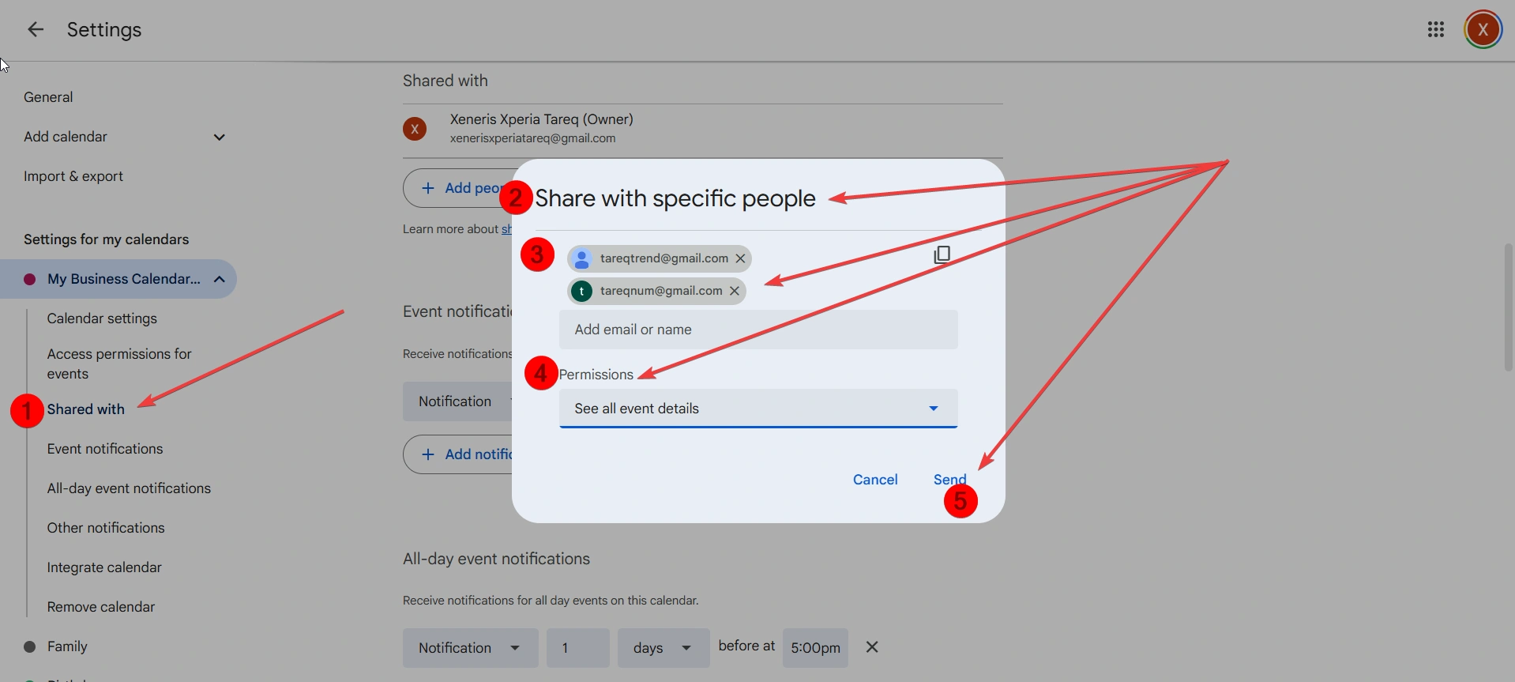Go to Calendar settings section
This screenshot has height=682, width=1515.
tap(102, 318)
